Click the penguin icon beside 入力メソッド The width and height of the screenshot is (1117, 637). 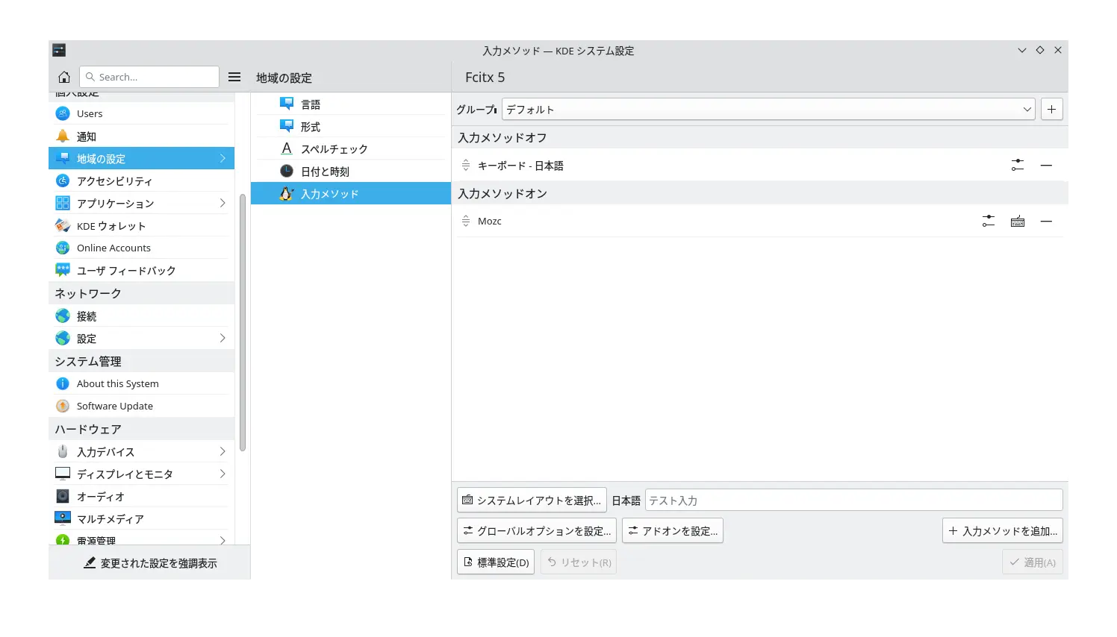click(x=287, y=193)
